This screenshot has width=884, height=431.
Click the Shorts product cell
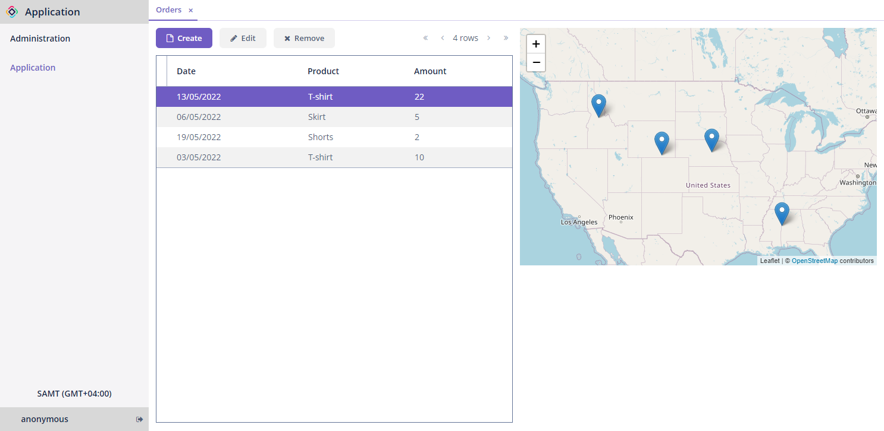tap(321, 137)
